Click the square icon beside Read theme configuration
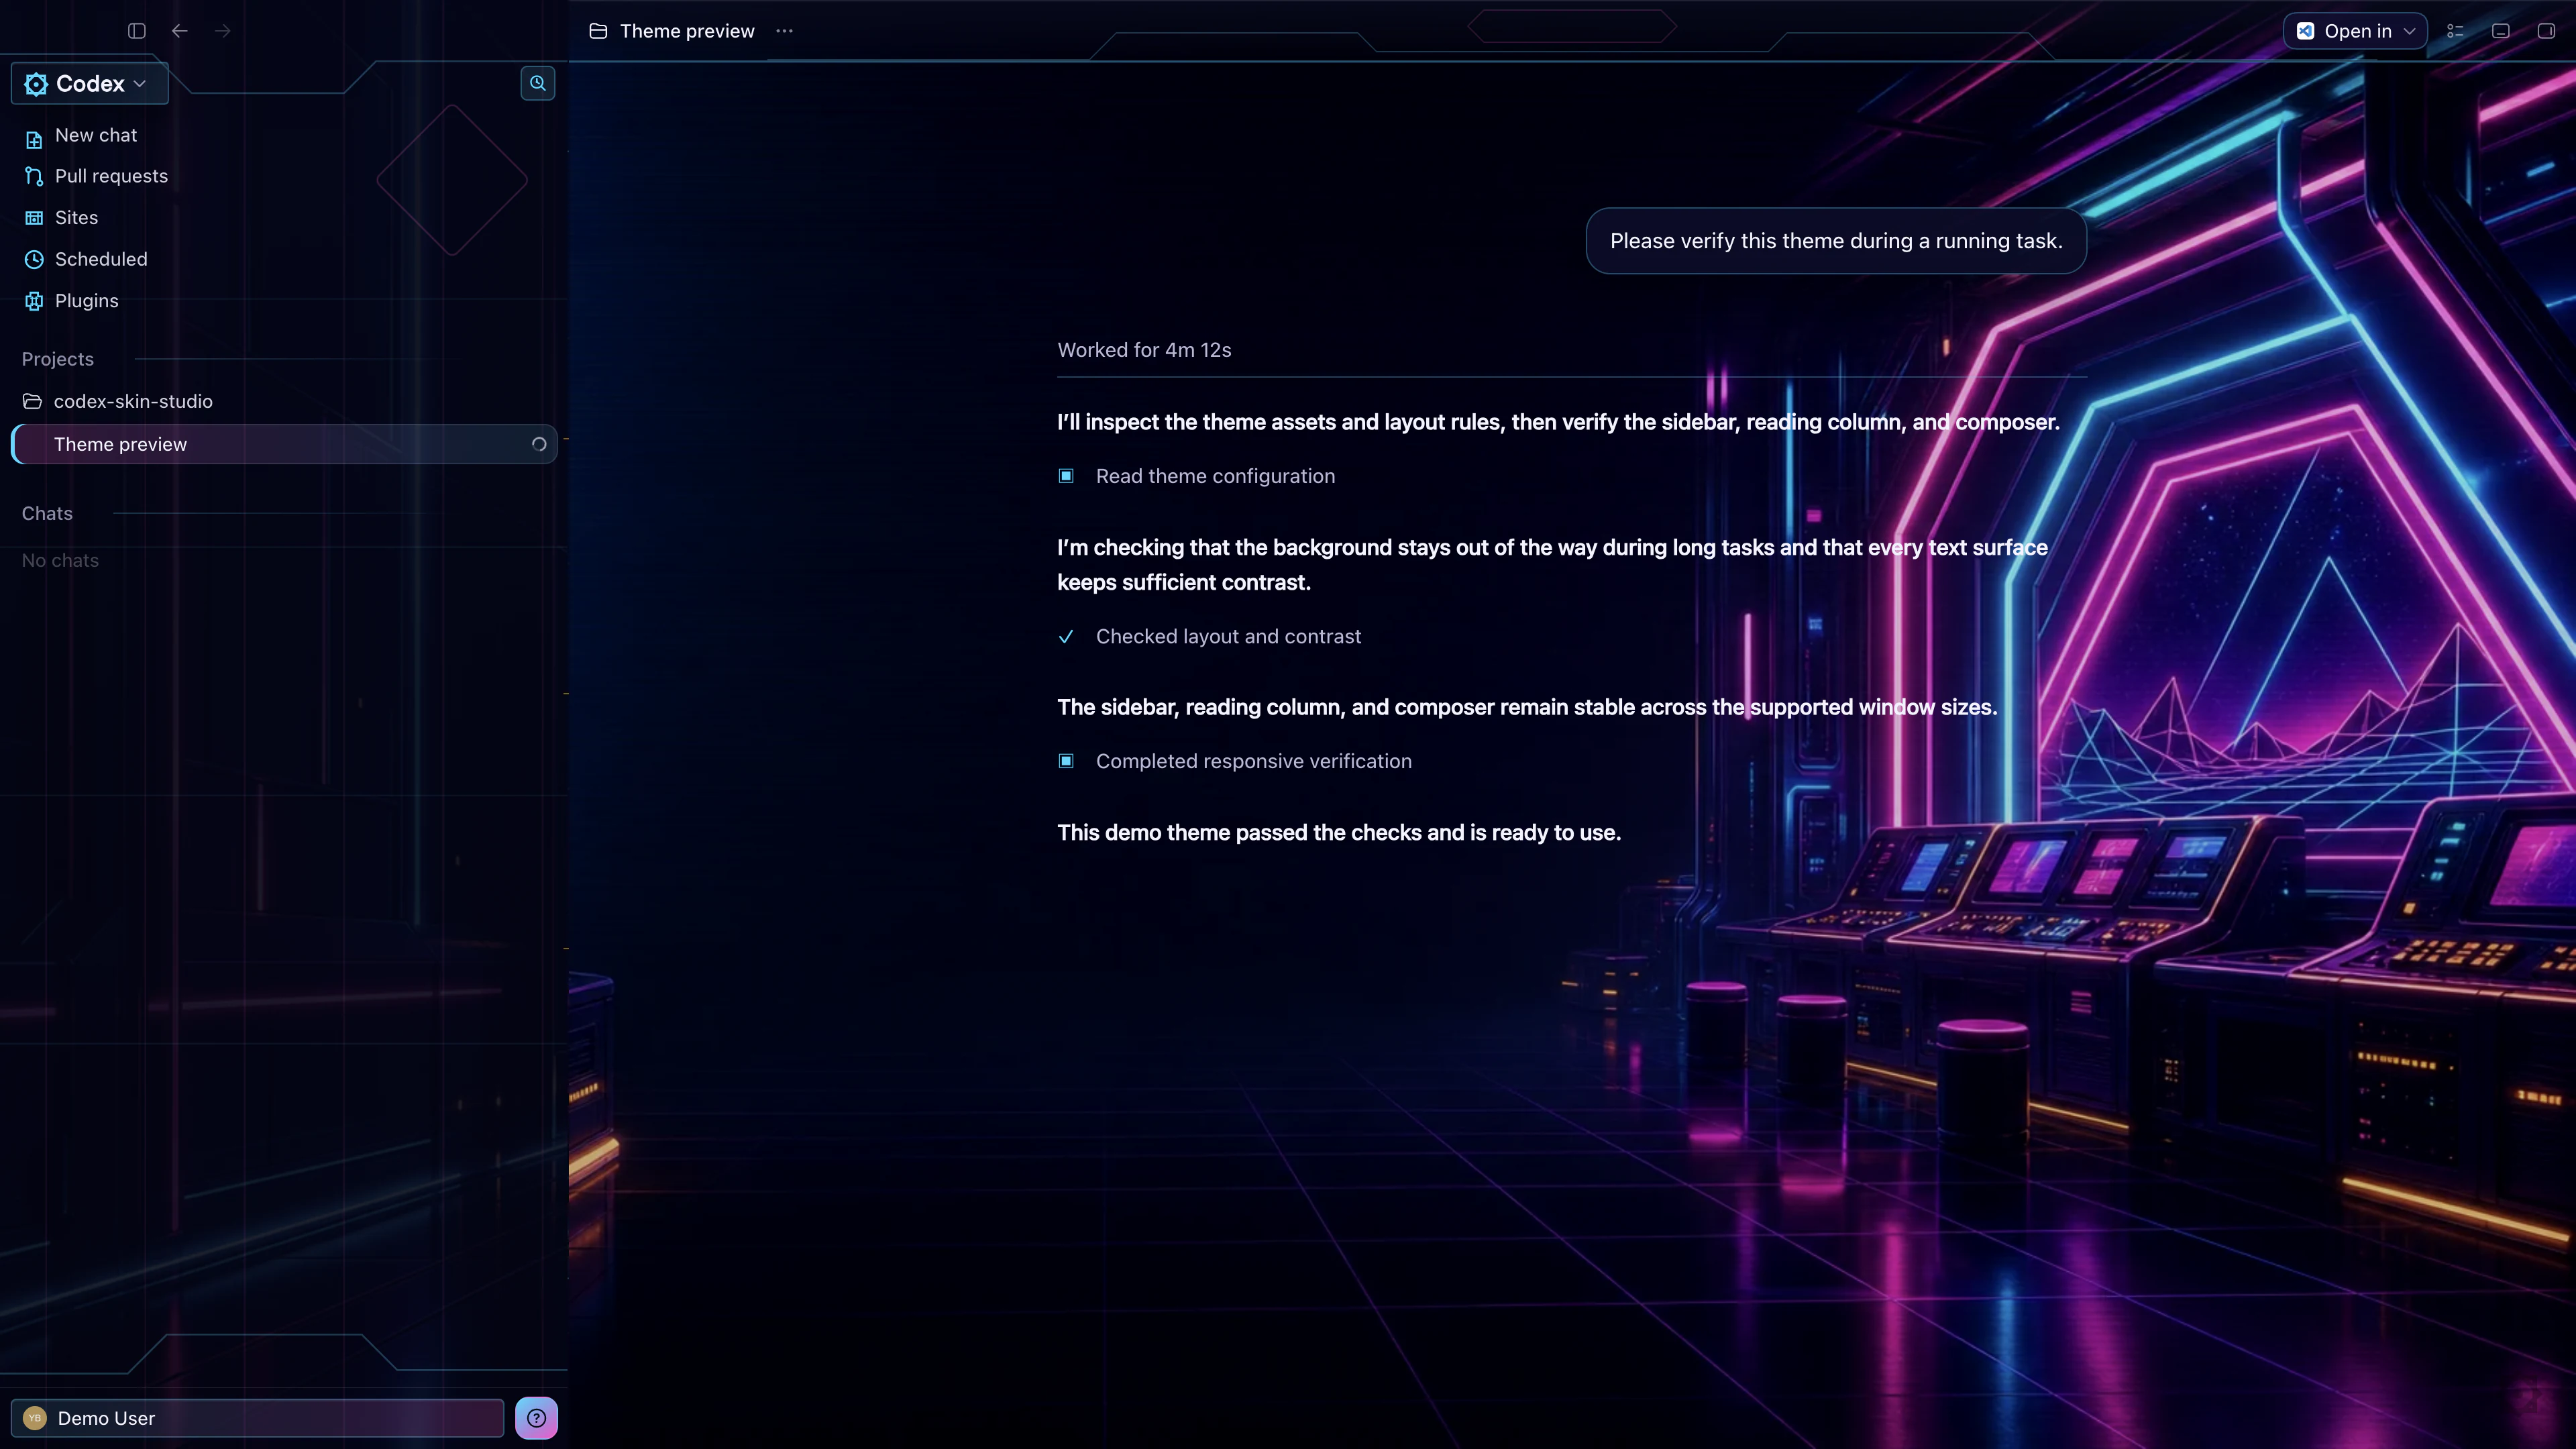 [1066, 476]
